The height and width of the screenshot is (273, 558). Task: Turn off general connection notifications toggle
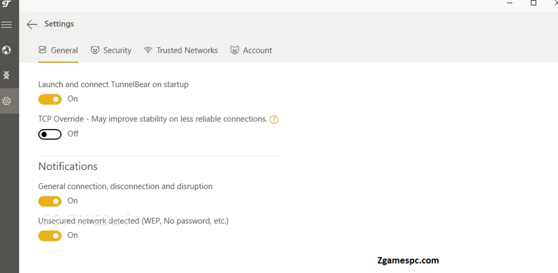pos(50,202)
